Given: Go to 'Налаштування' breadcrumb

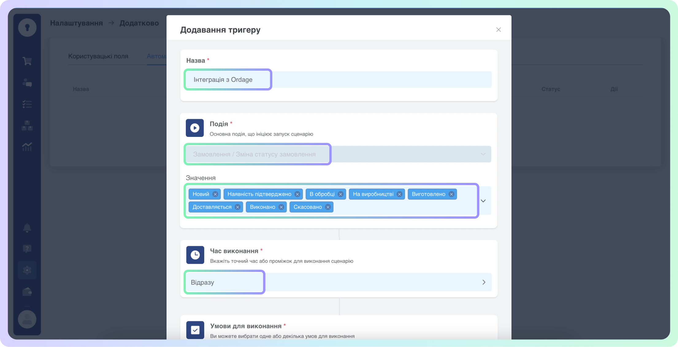Looking at the screenshot, I should [76, 23].
